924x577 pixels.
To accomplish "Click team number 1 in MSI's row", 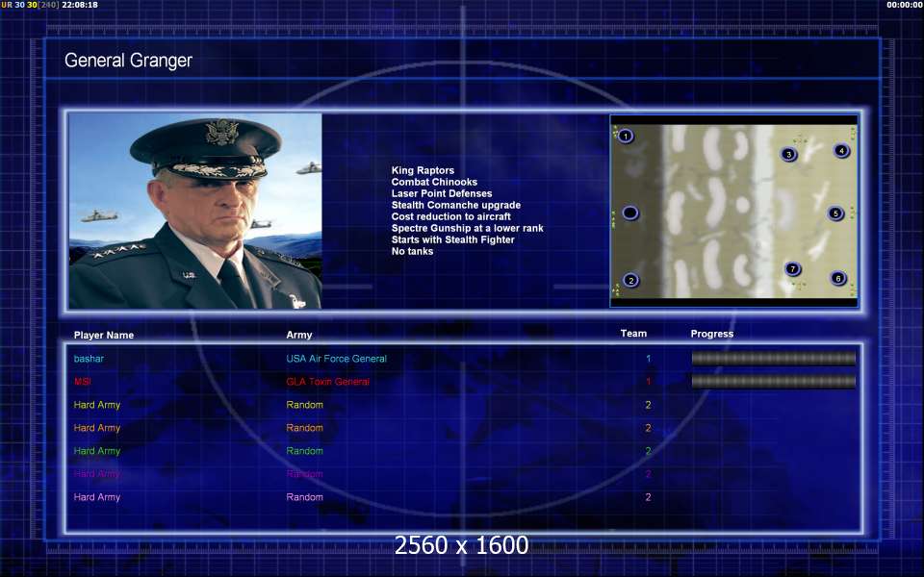I will [x=648, y=382].
